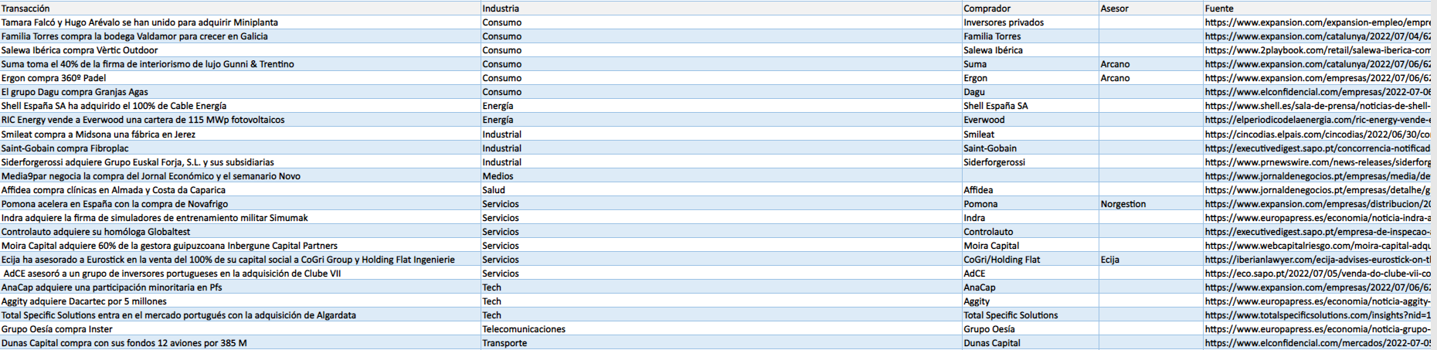
Task: Click the Indra adquiere la firma de simuladores cell
Action: (x=240, y=218)
